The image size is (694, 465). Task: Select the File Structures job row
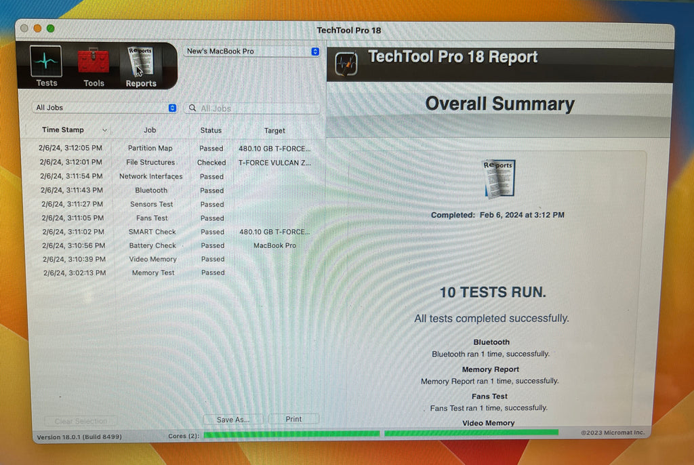coord(174,163)
